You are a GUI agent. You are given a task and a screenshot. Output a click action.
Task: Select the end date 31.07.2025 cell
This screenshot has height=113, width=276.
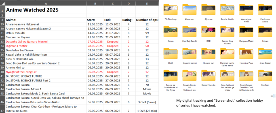[x=113, y=33]
